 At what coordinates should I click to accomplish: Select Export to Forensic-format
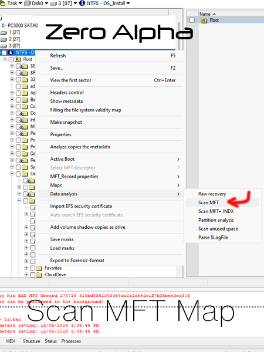coord(110,260)
